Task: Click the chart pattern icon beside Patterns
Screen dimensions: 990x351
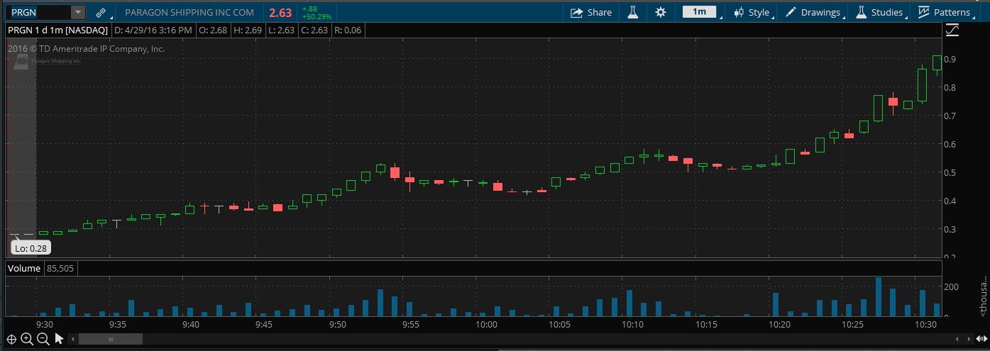Action: tap(924, 12)
